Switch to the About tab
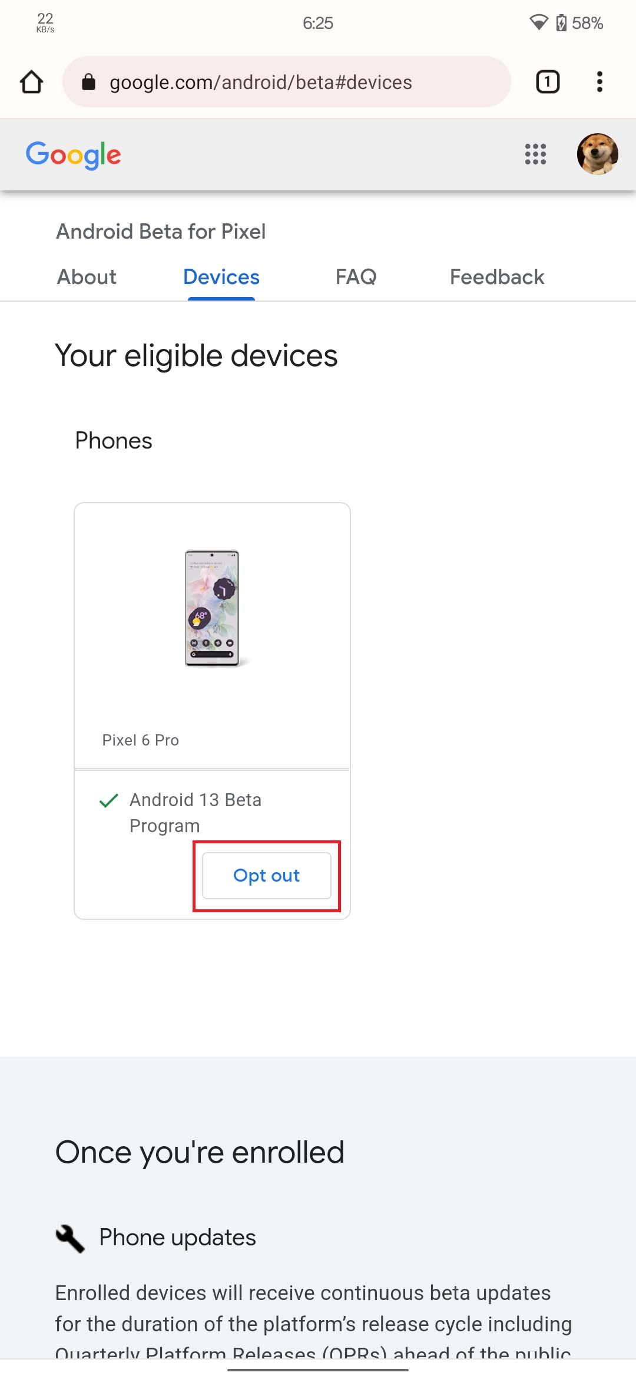Image resolution: width=636 pixels, height=1379 pixels. [87, 277]
